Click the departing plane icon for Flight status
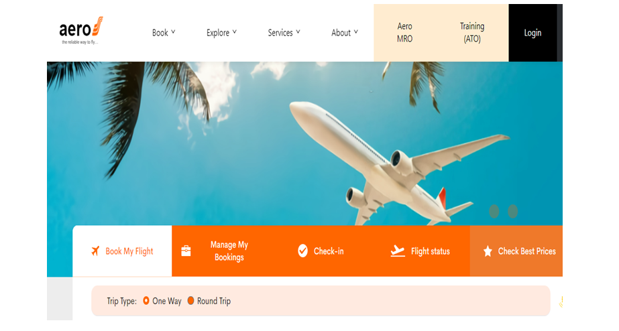The height and width of the screenshot is (331, 619). point(398,251)
